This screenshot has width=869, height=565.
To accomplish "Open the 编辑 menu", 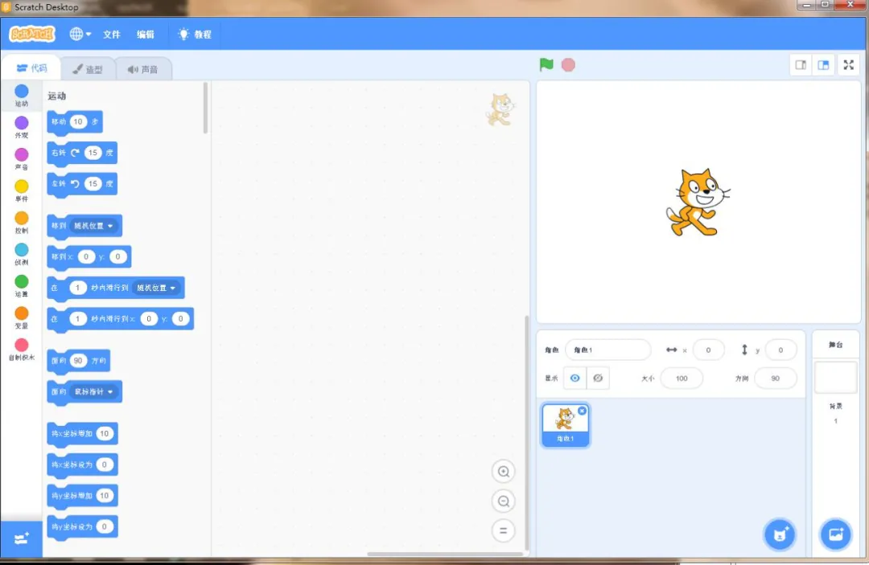I will pyautogui.click(x=145, y=35).
